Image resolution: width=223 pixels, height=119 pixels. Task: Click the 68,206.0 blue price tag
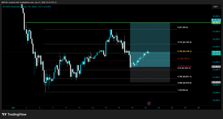click(x=216, y=20)
